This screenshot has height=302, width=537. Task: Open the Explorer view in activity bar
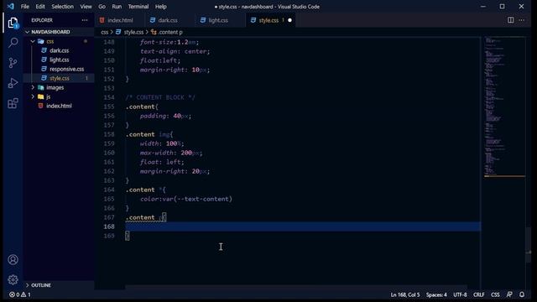point(13,23)
